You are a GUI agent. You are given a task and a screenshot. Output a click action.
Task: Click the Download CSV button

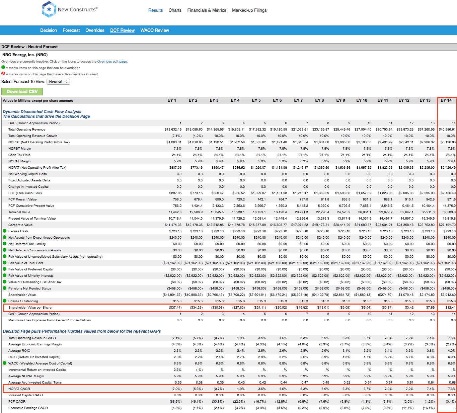22,91
